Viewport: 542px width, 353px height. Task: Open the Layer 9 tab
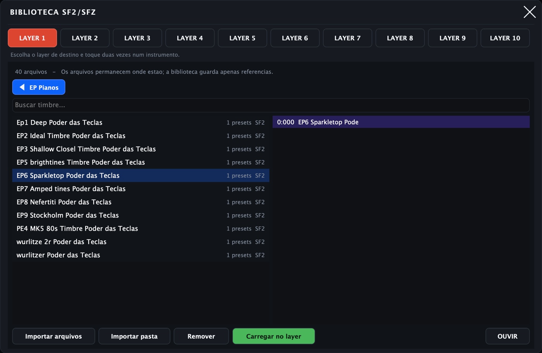click(x=453, y=38)
